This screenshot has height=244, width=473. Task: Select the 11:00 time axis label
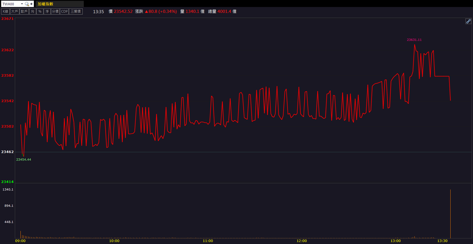(x=208, y=241)
